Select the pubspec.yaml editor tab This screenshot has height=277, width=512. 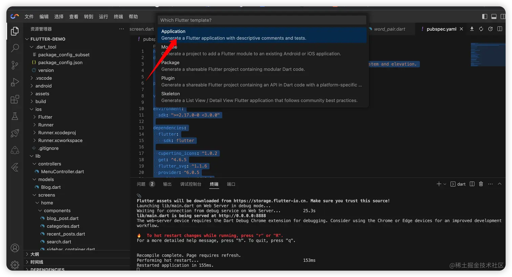[441, 29]
